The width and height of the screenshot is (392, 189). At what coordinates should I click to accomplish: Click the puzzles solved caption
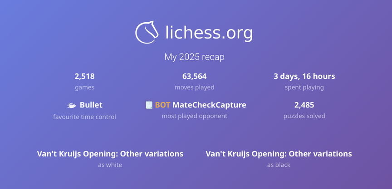(304, 116)
